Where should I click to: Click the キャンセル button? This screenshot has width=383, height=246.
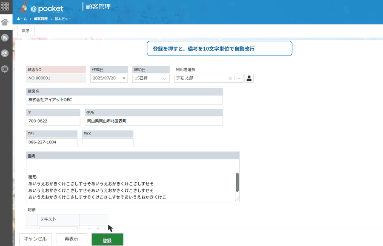click(35, 239)
